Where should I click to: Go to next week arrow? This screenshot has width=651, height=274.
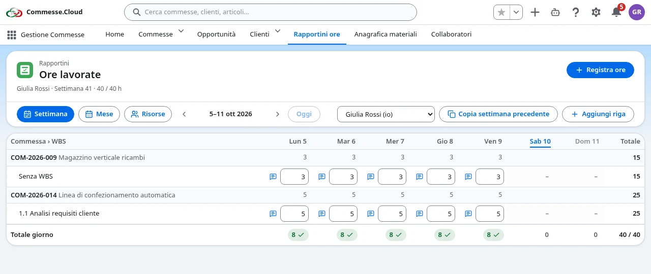[x=277, y=114]
